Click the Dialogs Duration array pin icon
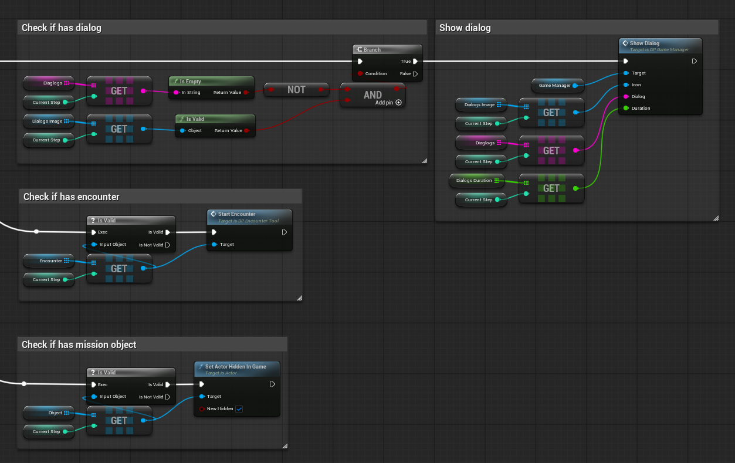The width and height of the screenshot is (735, 463). pyautogui.click(x=496, y=181)
